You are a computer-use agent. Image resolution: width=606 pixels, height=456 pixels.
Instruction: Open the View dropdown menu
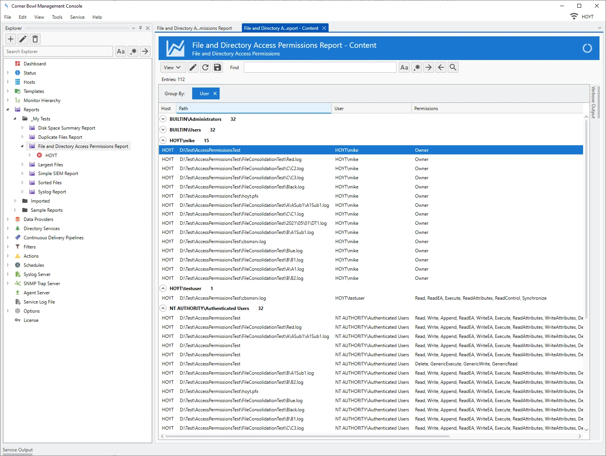[172, 67]
